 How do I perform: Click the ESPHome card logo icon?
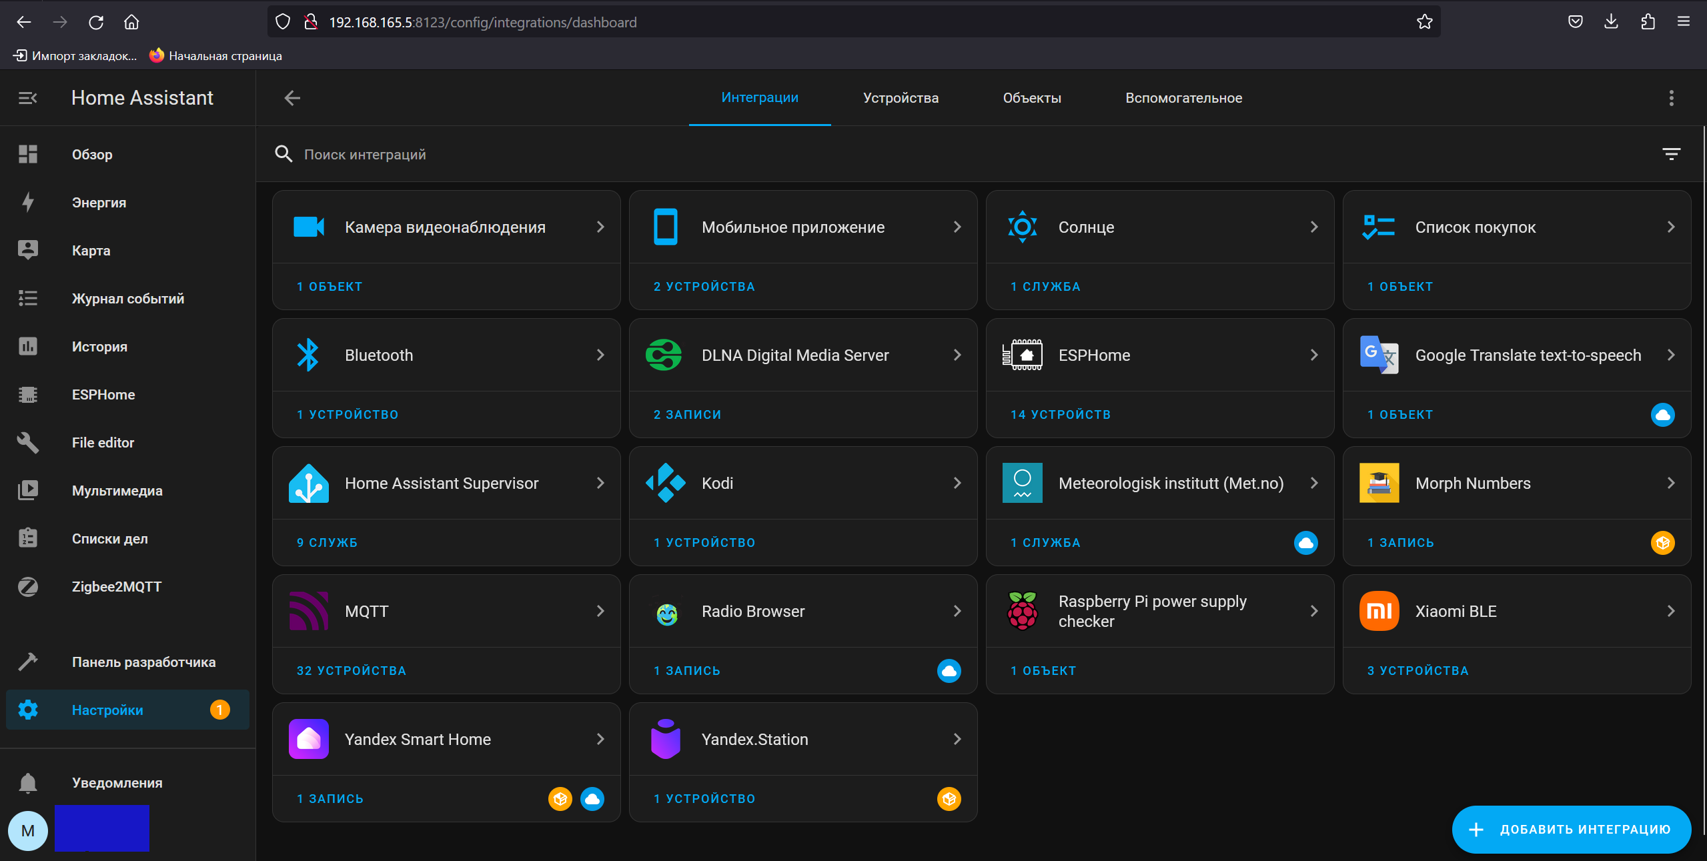[x=1022, y=355]
